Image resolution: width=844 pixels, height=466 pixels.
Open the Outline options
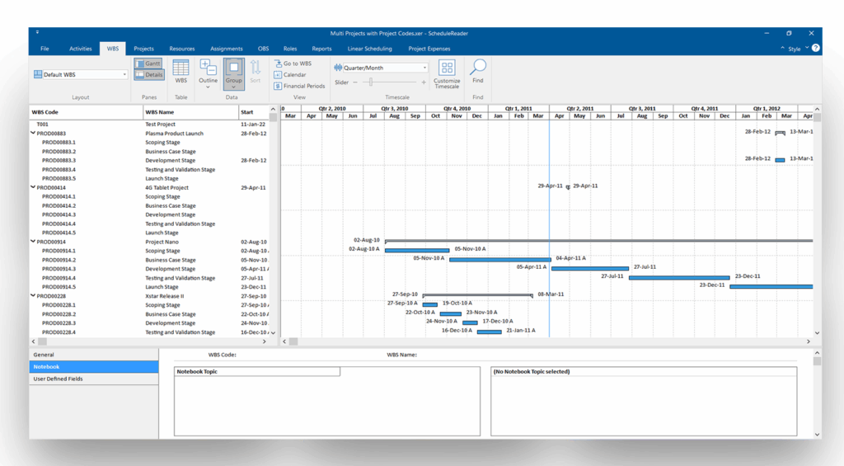click(x=208, y=73)
